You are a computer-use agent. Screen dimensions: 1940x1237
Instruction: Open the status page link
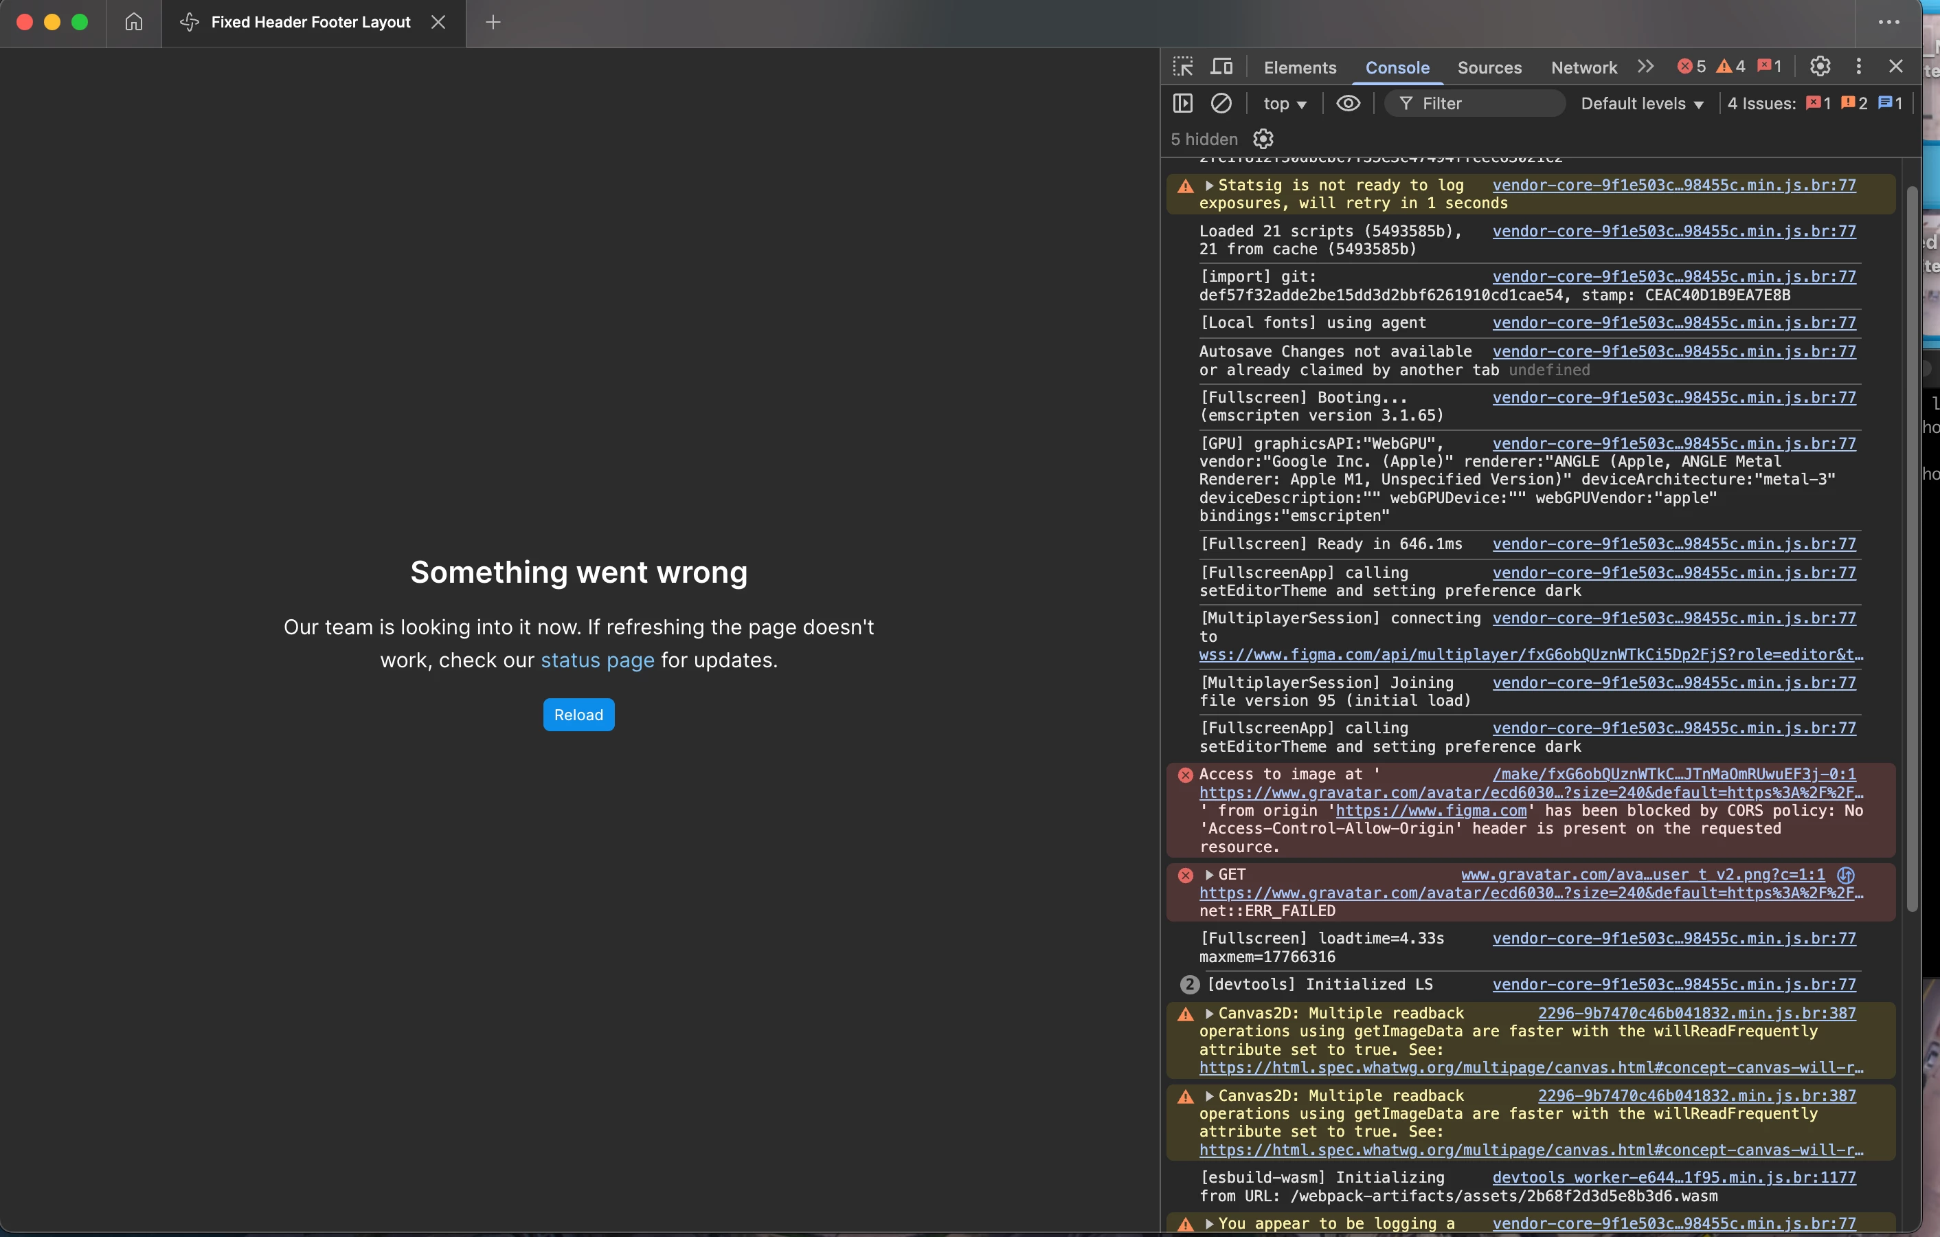[597, 660]
